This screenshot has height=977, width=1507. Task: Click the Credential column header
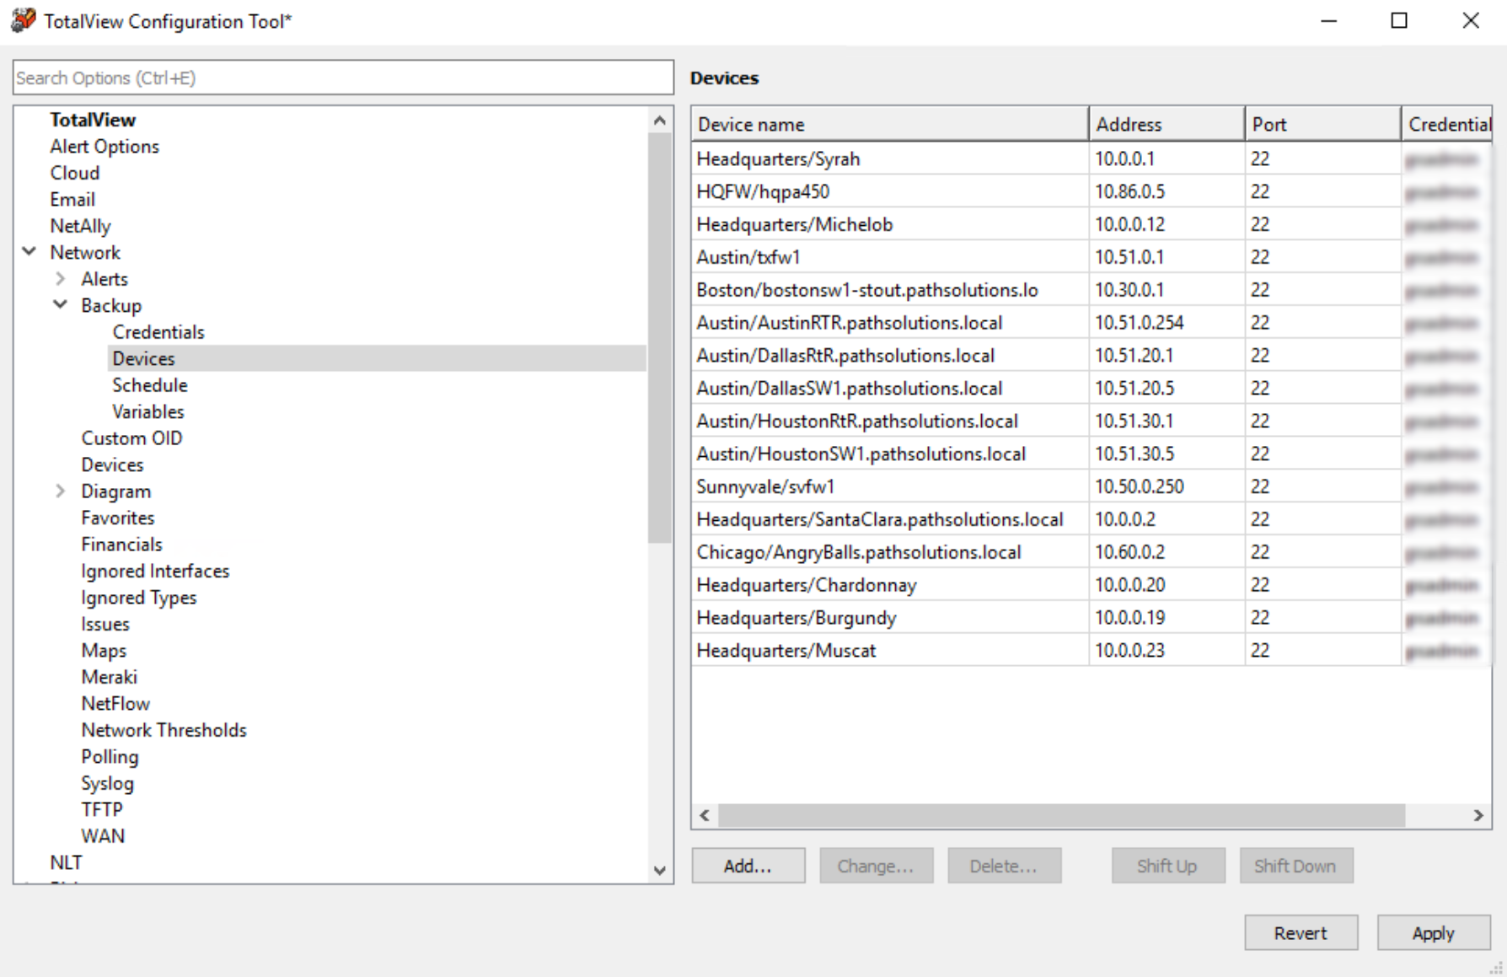(1447, 124)
